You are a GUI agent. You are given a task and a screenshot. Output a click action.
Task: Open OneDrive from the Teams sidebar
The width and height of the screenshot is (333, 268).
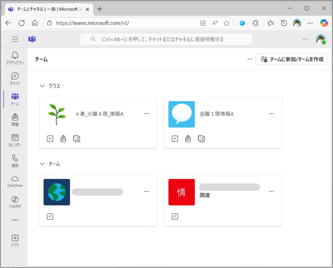[x=15, y=181]
